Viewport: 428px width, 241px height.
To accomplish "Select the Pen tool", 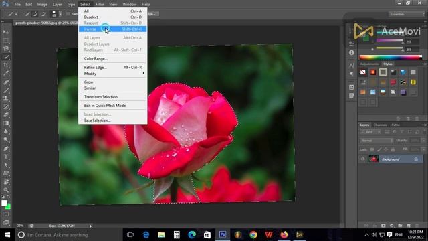I will click(x=6, y=149).
